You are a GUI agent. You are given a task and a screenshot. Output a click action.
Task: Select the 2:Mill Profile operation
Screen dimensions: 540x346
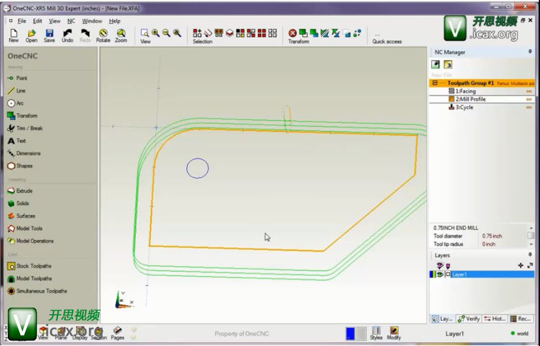(x=470, y=99)
